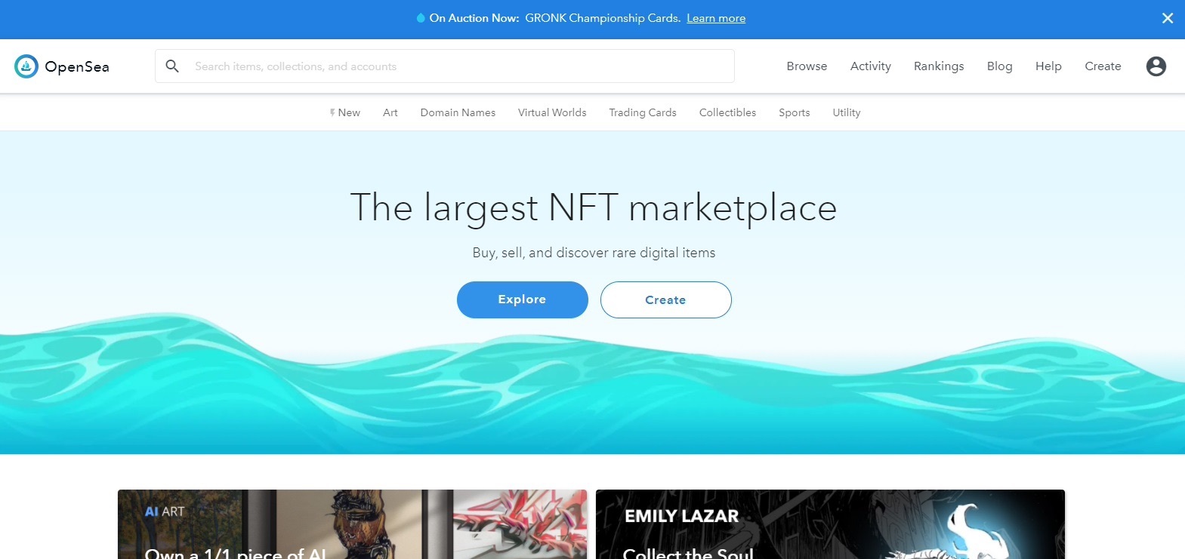The width and height of the screenshot is (1185, 559).
Task: Click Create in the top navigation
Action: pos(1103,66)
